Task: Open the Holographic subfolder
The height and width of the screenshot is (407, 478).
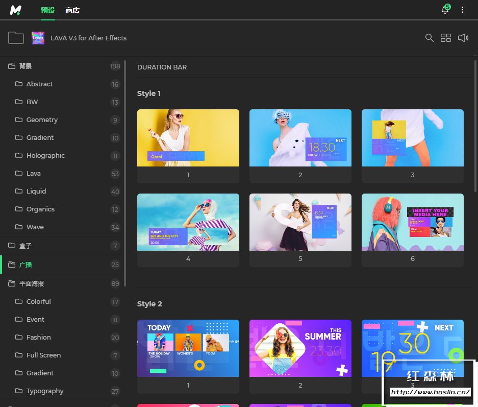Action: pos(45,155)
